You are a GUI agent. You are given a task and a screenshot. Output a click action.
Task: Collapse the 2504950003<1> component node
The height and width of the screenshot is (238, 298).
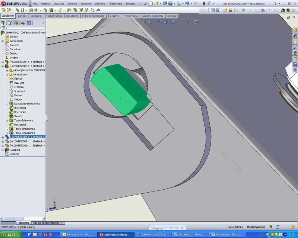pyautogui.click(x=3, y=66)
